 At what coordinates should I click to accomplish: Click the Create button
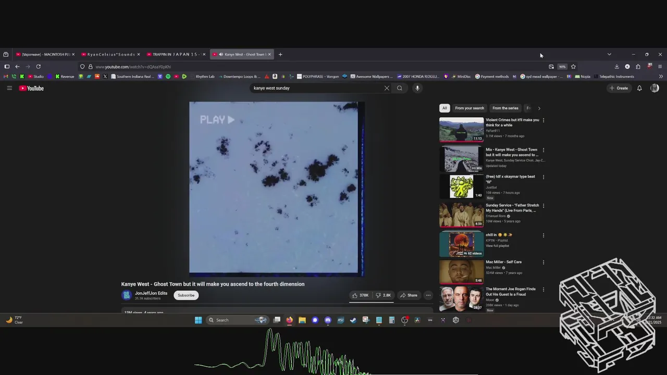pos(619,88)
